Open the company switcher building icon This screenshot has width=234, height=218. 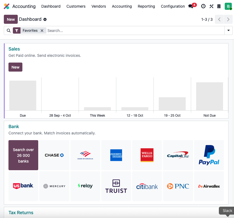[x=219, y=6]
